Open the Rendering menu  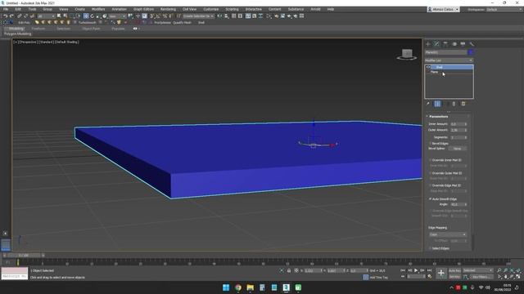pos(168,9)
